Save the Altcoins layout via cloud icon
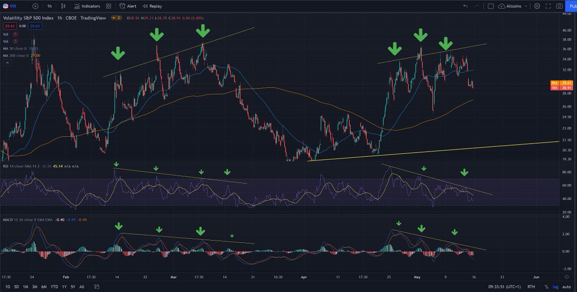This screenshot has width=577, height=292. [x=502, y=6]
